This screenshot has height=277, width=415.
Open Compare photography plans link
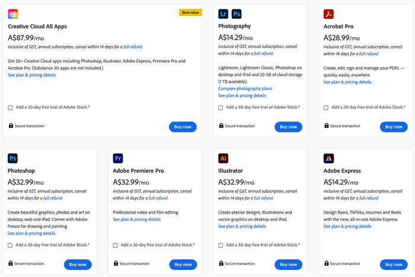[245, 89]
